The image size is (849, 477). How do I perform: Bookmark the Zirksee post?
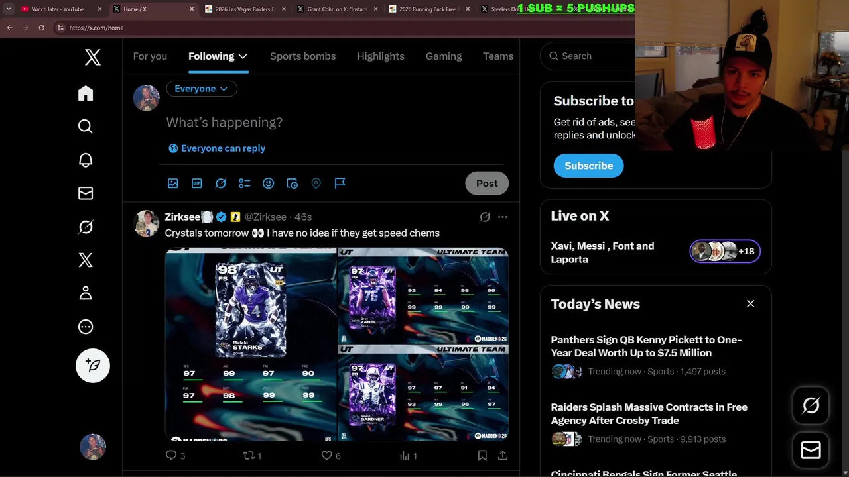(482, 456)
